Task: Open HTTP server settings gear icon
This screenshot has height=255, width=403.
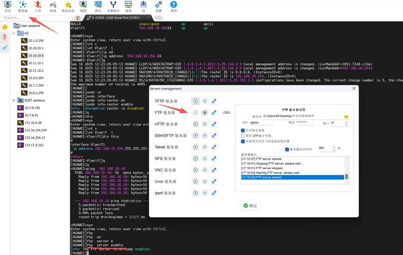Action: click(x=214, y=124)
